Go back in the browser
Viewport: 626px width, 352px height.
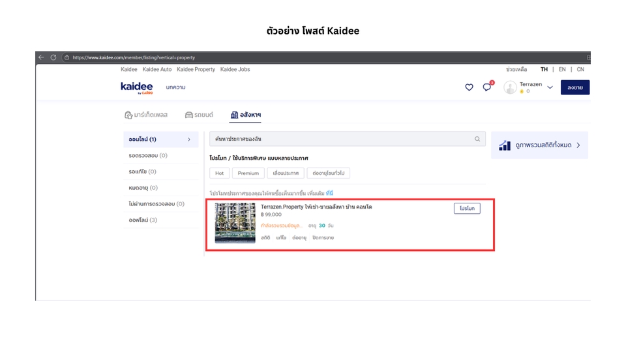click(41, 57)
